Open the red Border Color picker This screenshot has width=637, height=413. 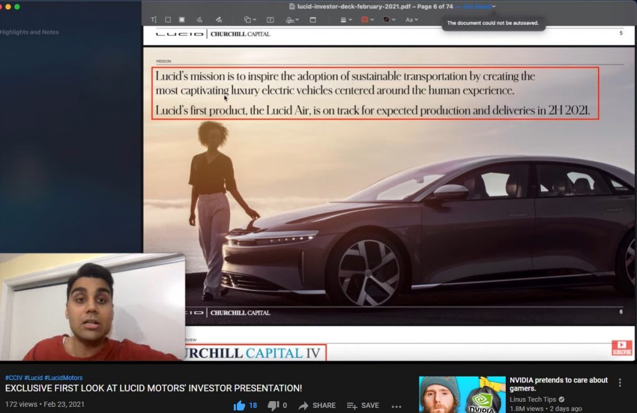click(367, 19)
